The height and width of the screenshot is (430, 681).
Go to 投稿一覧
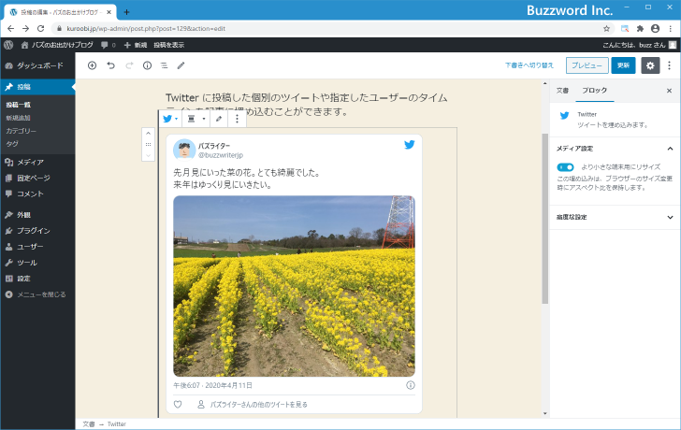19,105
